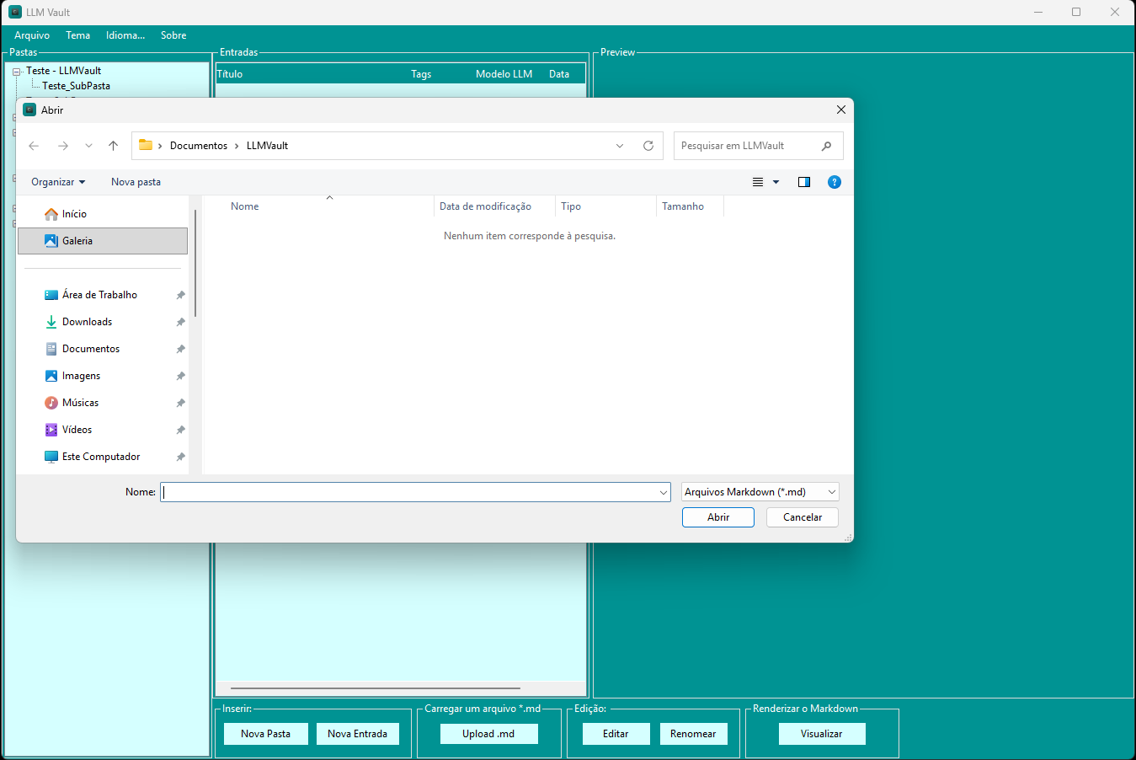
Task: Click the Visualizar button
Action: (x=822, y=734)
